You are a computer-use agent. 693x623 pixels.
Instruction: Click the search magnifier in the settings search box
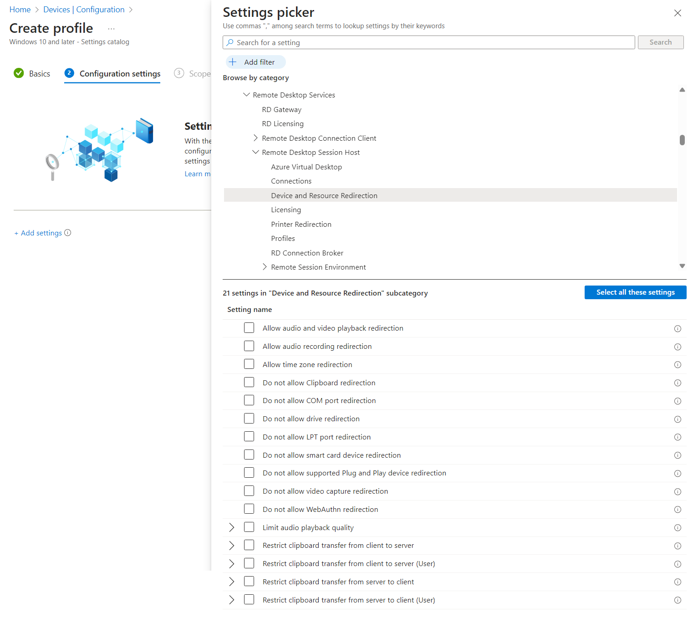coord(231,42)
